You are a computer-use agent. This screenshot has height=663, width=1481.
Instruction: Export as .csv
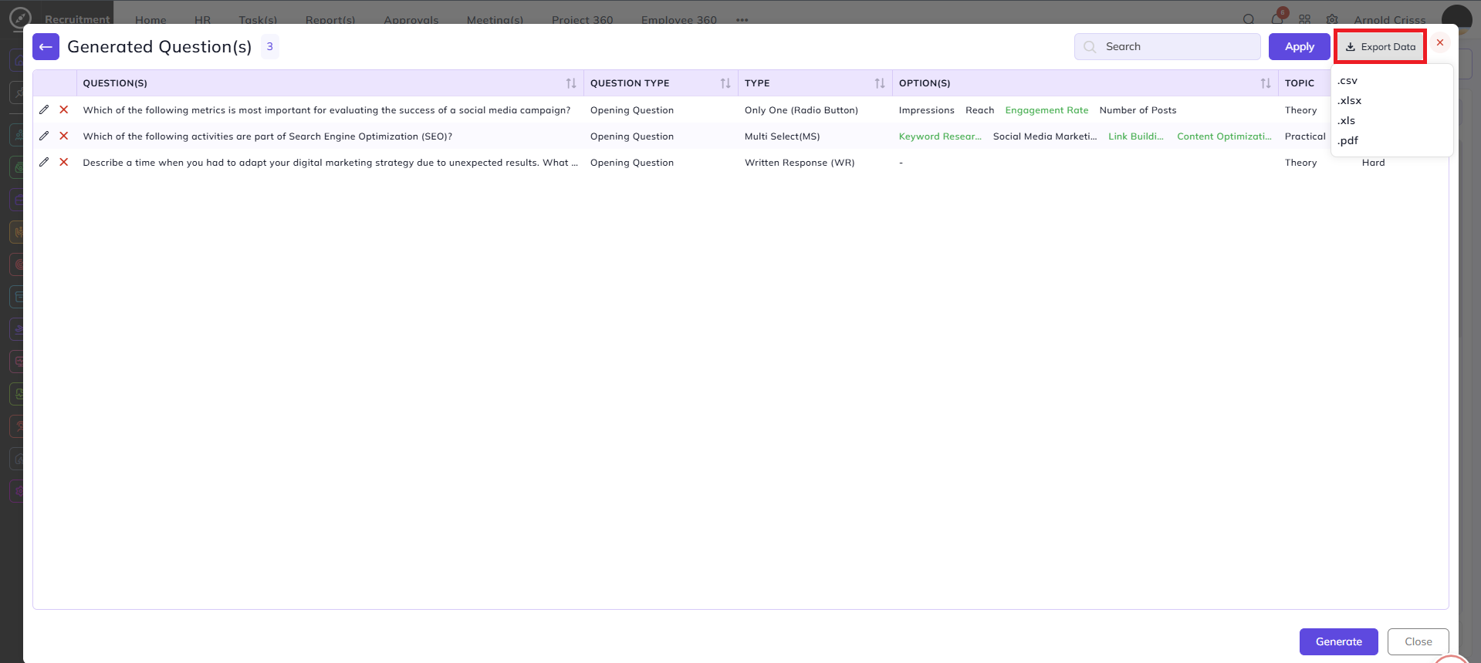coord(1347,81)
